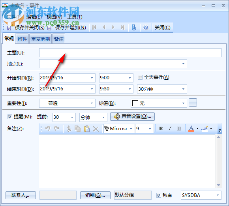Click the redo icon in notes toolbar

tap(56, 129)
